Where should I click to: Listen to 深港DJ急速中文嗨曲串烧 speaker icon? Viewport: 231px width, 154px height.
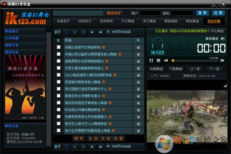tap(138, 48)
